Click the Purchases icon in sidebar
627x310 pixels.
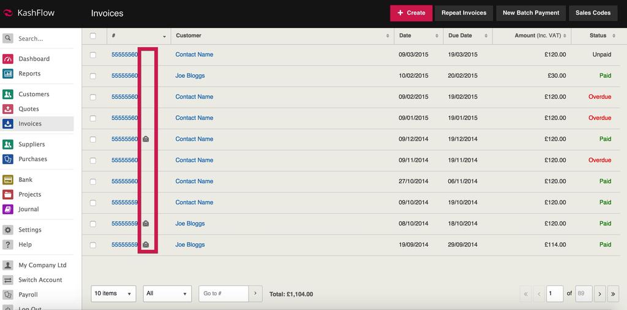pos(8,159)
